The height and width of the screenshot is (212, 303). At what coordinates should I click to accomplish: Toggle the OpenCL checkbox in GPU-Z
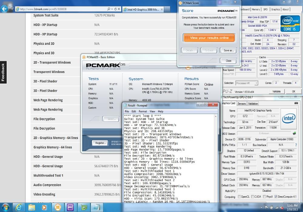pos(239,197)
